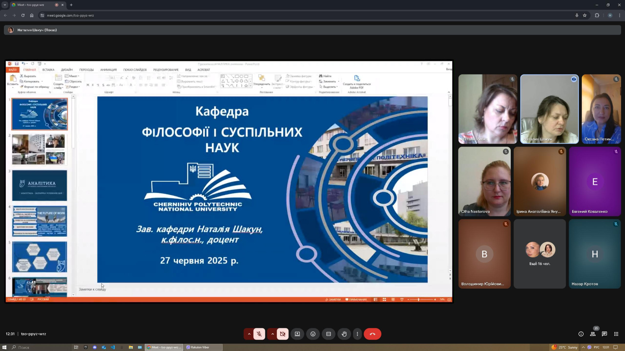Unmute the microphone in Meet

[x=259, y=334]
